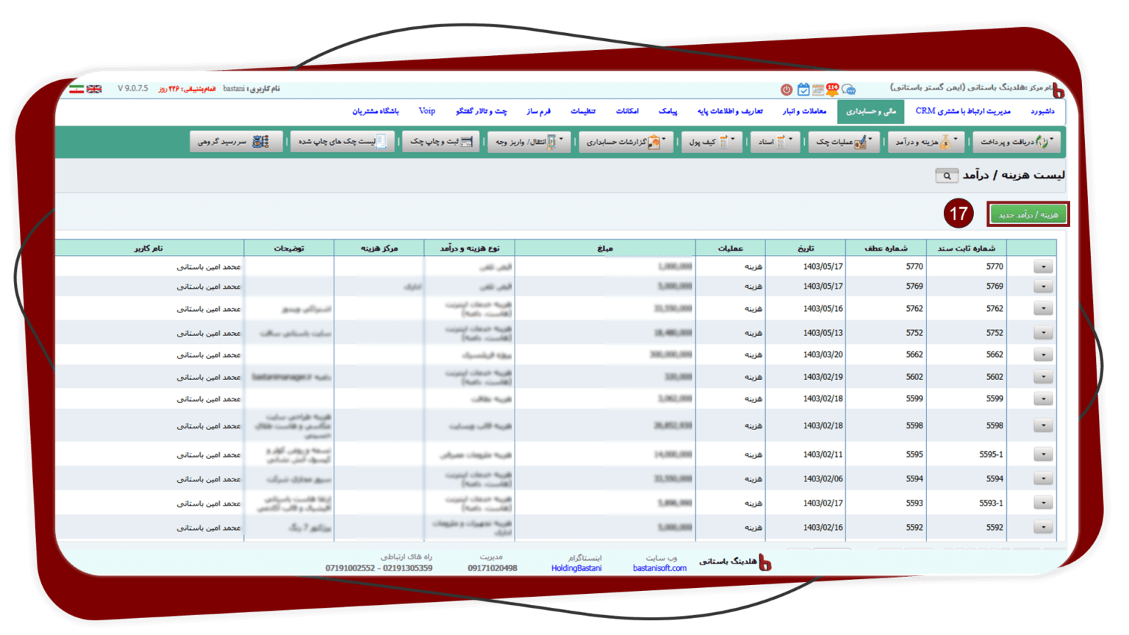Sort by the مرکز هزینه column header
This screenshot has height=635, width=1129.
click(x=379, y=248)
